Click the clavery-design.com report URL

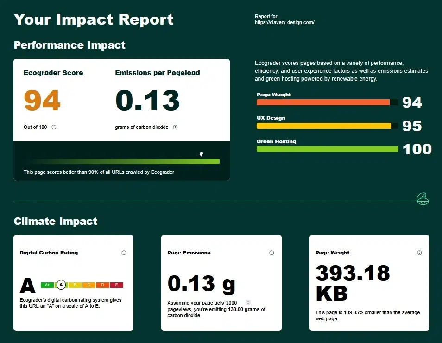(x=284, y=23)
